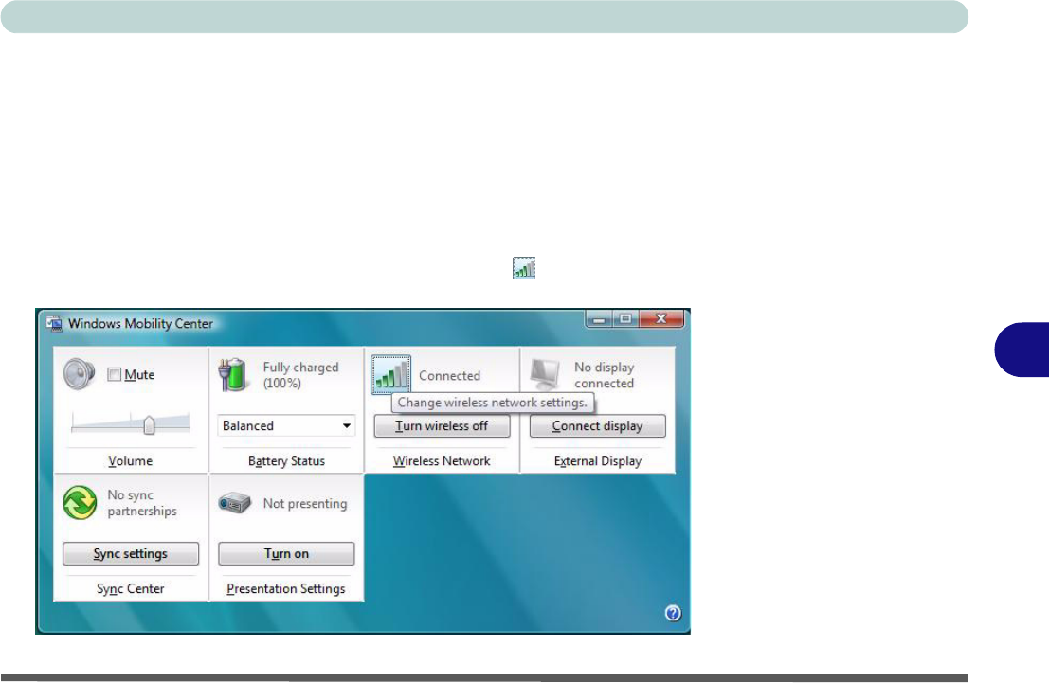Click the Fully charged (100%) text
1049x683 pixels.
coord(300,375)
